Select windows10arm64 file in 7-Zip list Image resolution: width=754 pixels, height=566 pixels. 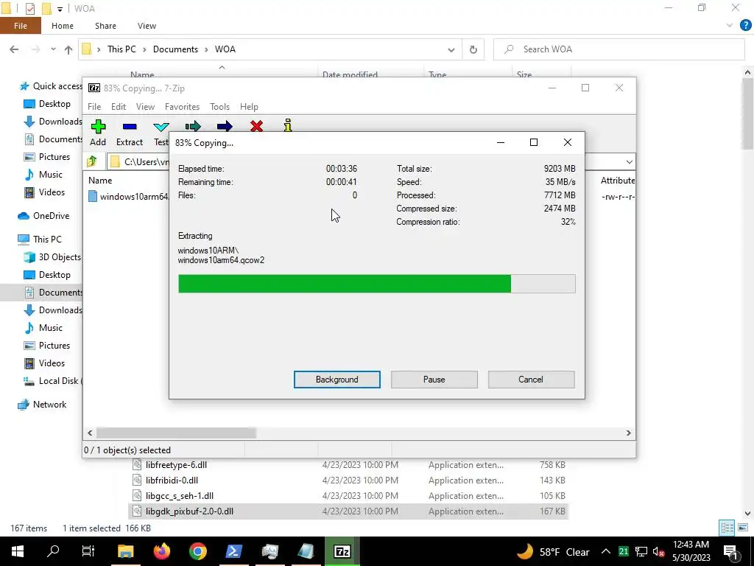128,196
